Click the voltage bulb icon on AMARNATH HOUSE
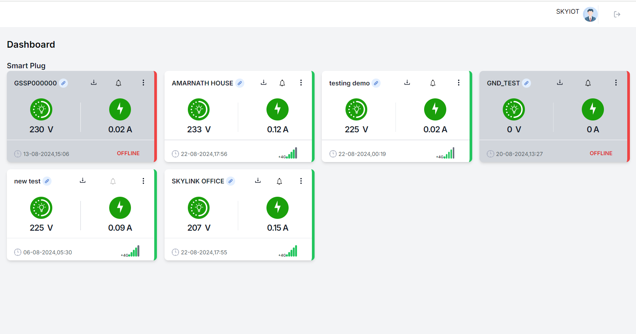 (x=199, y=109)
